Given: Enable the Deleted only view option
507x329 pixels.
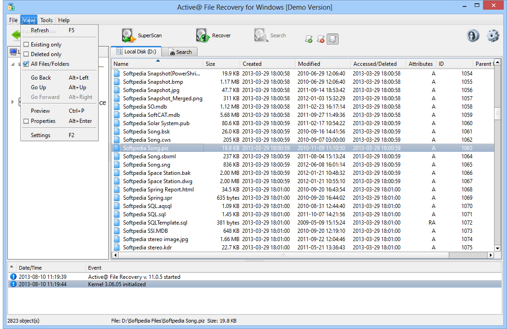Looking at the screenshot, I should pyautogui.click(x=26, y=54).
